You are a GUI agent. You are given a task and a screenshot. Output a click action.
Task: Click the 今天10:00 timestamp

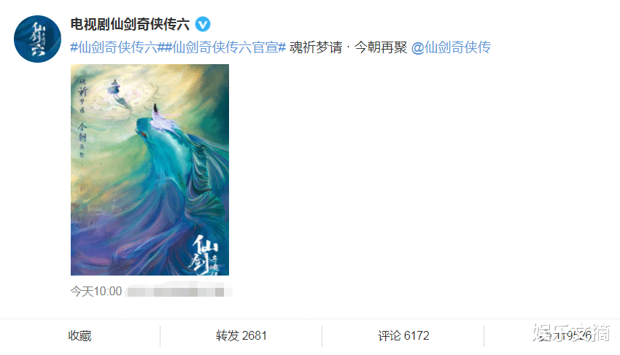click(96, 292)
